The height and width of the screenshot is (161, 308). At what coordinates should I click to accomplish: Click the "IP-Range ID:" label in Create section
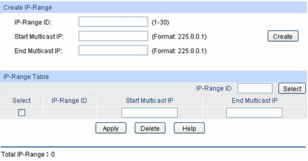33,22
